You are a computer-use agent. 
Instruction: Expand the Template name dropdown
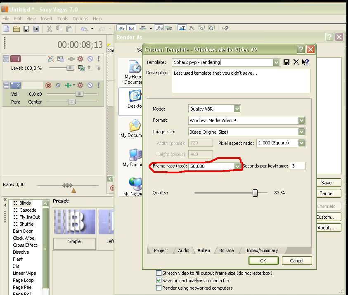[276, 63]
